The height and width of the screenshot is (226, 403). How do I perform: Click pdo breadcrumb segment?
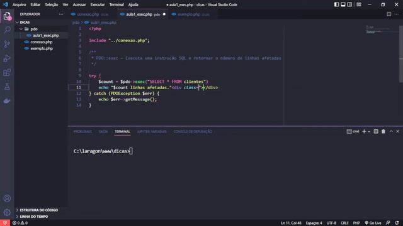(x=76, y=23)
